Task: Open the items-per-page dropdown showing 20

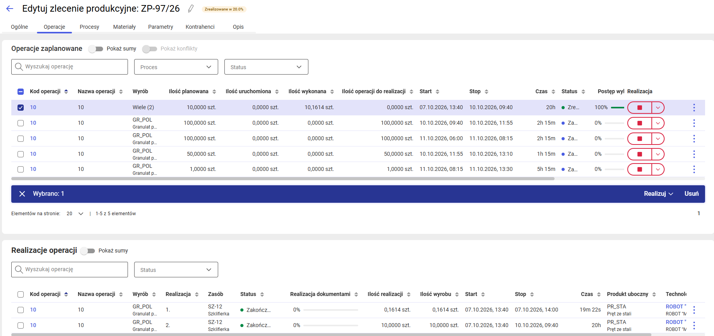Action: coord(75,214)
